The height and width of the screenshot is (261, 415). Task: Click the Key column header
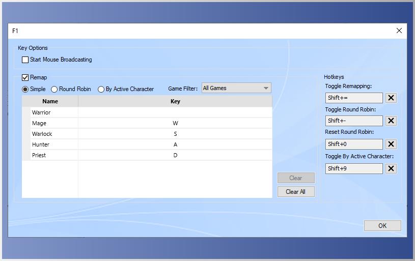coord(175,101)
